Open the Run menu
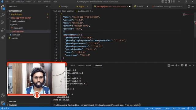The image size is (196, 110). click(x=39, y=2)
